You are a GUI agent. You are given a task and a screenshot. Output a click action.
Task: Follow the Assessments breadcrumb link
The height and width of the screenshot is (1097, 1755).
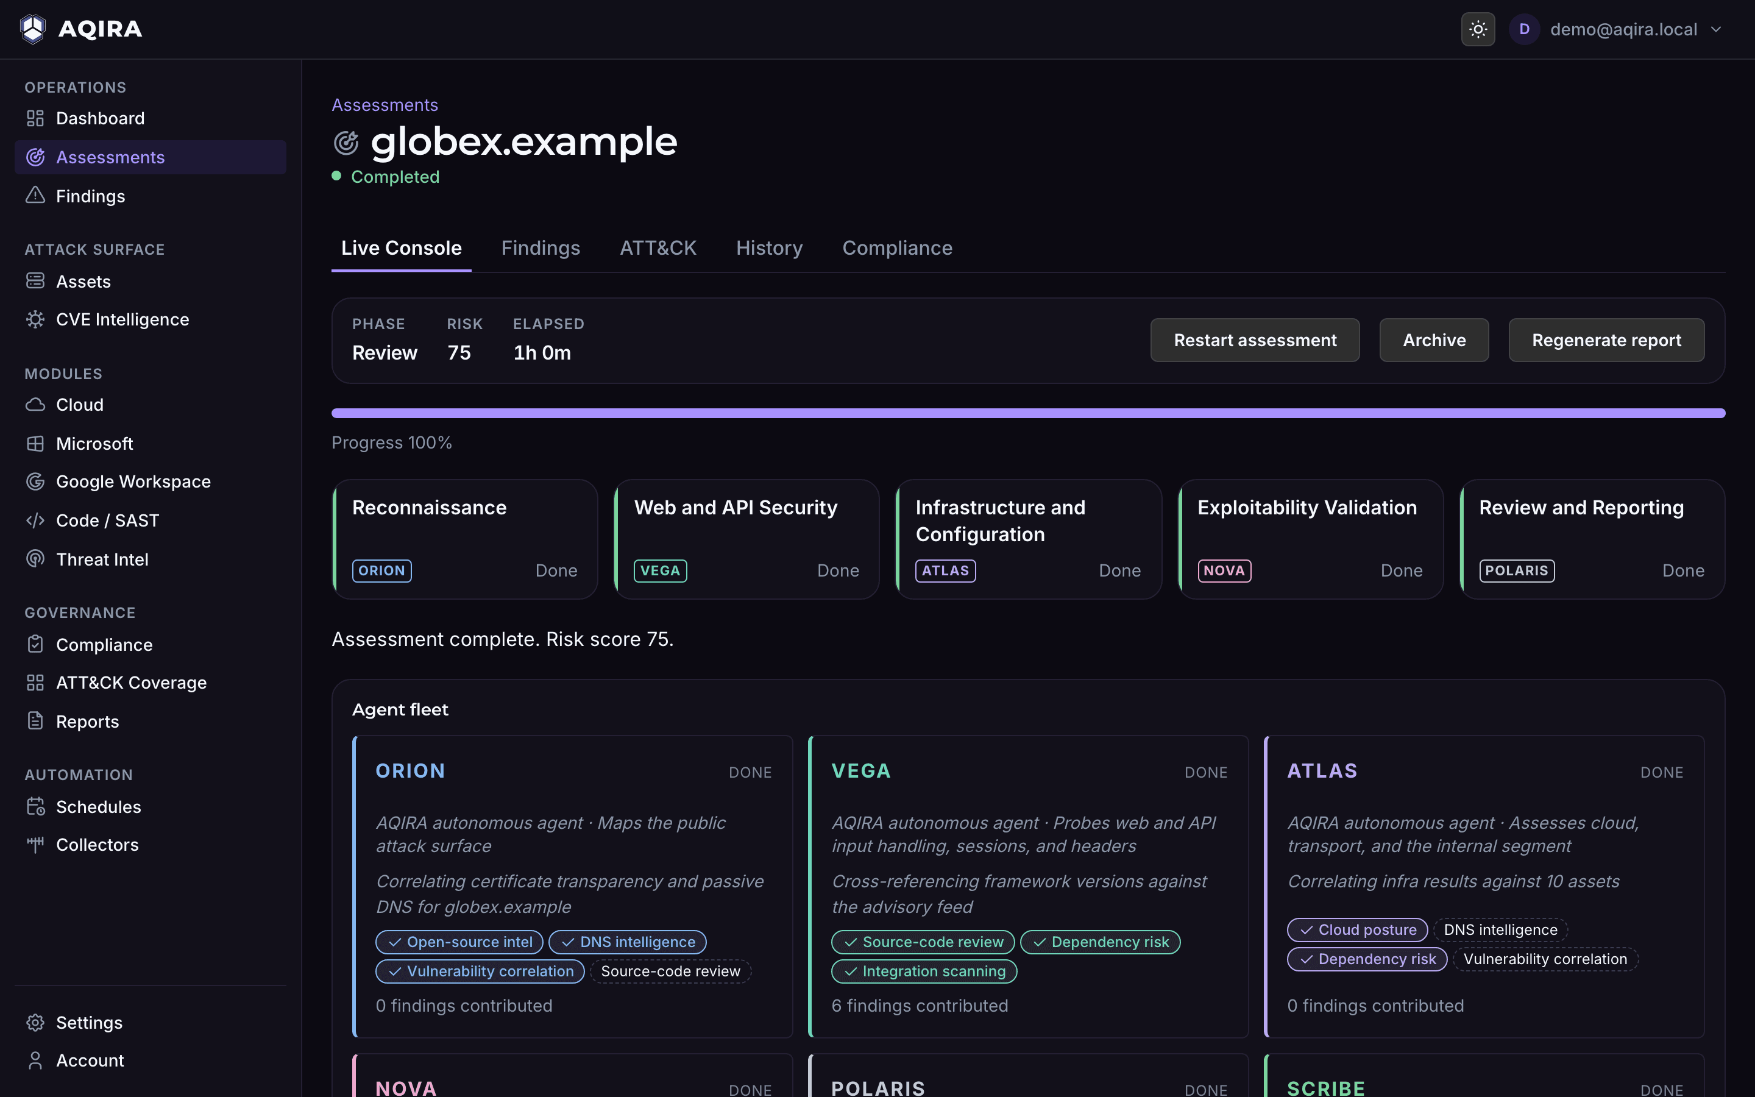click(x=385, y=105)
